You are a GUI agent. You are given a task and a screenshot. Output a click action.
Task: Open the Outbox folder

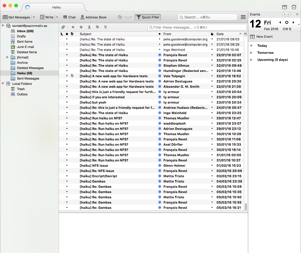22,94
